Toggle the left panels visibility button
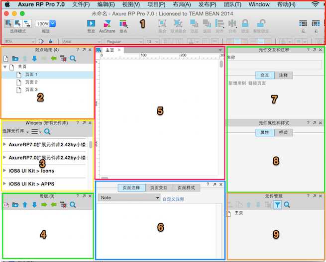Image resolution: width=326 pixels, height=262 pixels. tap(303, 23)
